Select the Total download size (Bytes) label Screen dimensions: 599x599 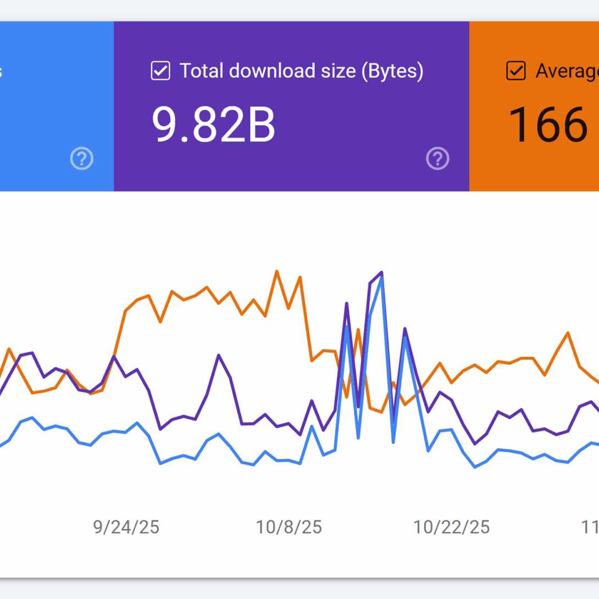pos(301,71)
